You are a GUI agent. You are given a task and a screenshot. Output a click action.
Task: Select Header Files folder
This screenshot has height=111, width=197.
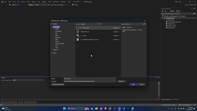171,24
